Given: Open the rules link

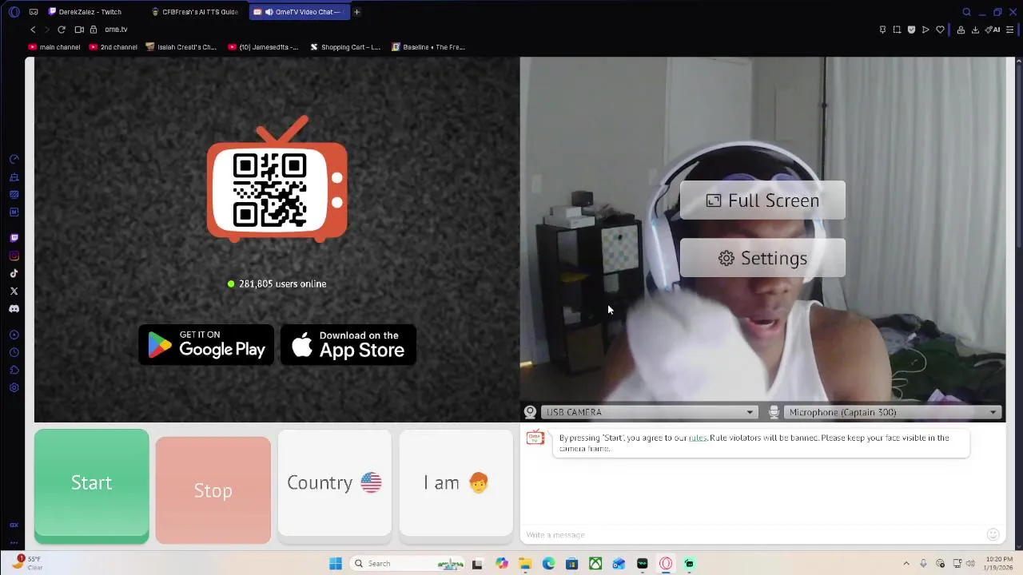Looking at the screenshot, I should (698, 438).
